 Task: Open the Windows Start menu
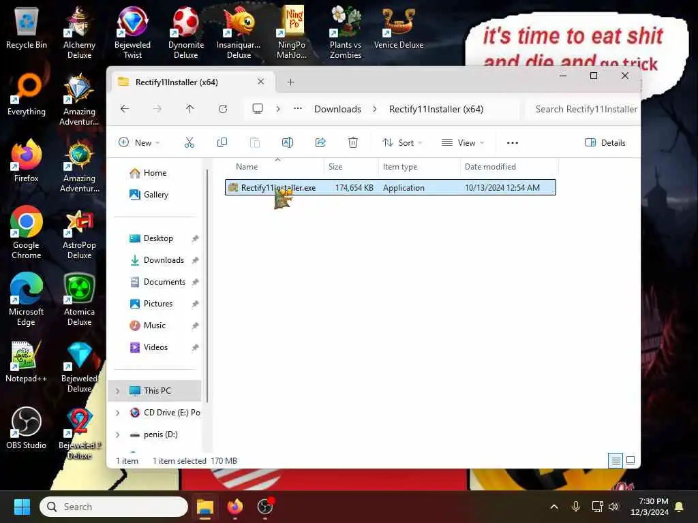coord(22,507)
